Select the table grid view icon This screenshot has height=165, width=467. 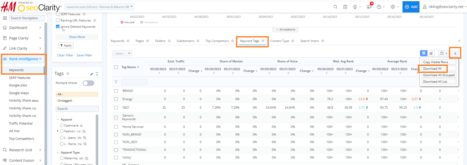coord(423,53)
